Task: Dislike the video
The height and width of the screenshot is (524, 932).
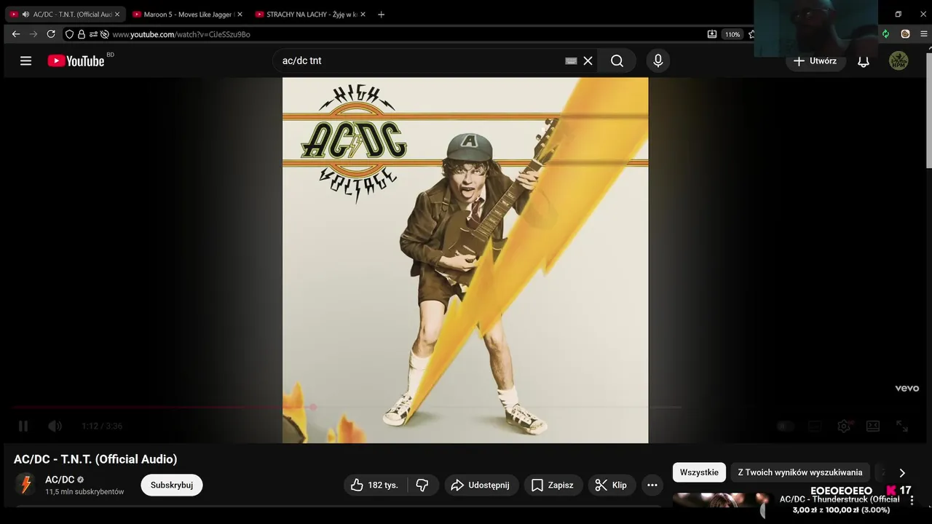Action: click(x=422, y=485)
